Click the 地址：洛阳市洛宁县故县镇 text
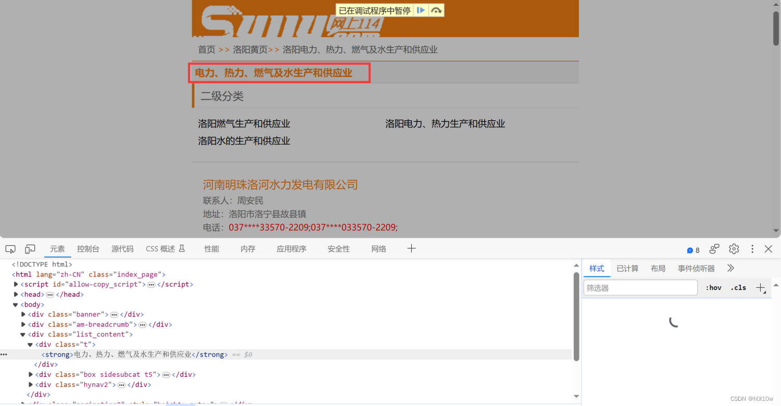This screenshot has height=406, width=781. click(255, 214)
